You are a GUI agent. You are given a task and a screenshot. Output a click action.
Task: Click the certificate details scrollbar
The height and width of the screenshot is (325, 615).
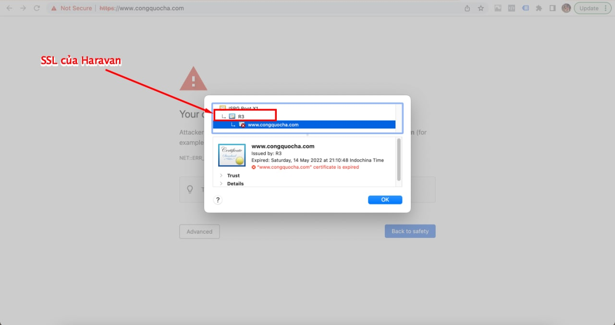tap(398, 160)
